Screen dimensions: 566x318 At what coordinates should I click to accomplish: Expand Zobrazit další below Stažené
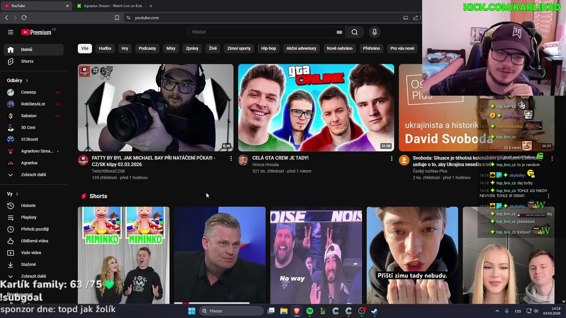coord(34,276)
